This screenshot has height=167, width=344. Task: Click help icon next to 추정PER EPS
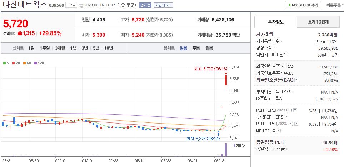click(286, 117)
